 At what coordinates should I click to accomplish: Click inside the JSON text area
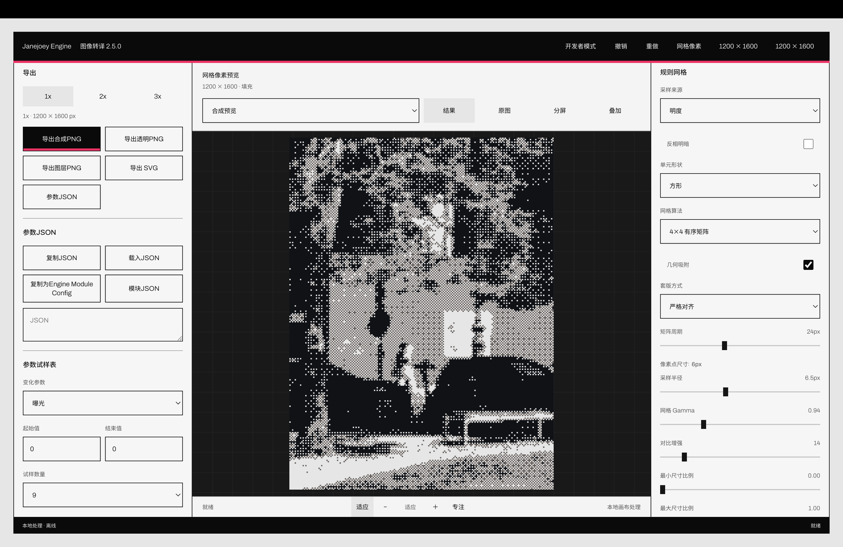(x=103, y=325)
